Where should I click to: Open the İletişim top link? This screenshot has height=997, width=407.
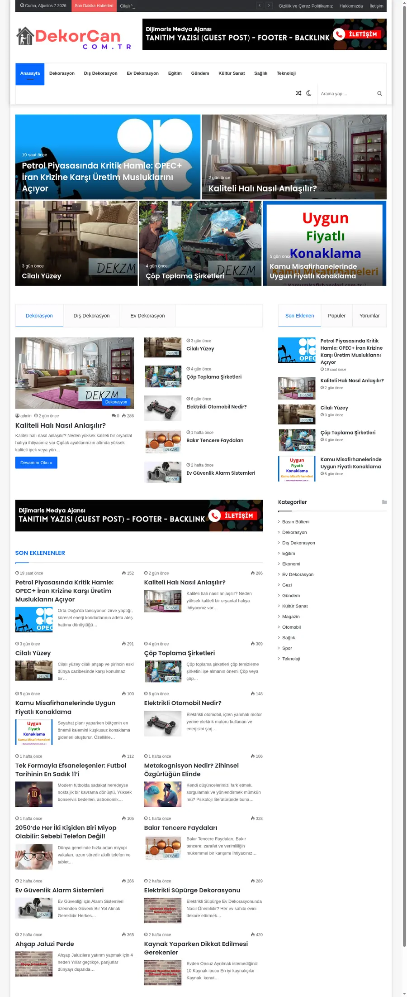pyautogui.click(x=376, y=6)
